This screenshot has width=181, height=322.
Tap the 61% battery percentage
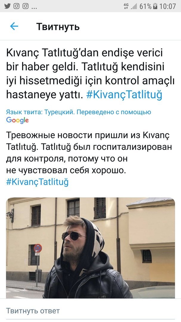146,6
